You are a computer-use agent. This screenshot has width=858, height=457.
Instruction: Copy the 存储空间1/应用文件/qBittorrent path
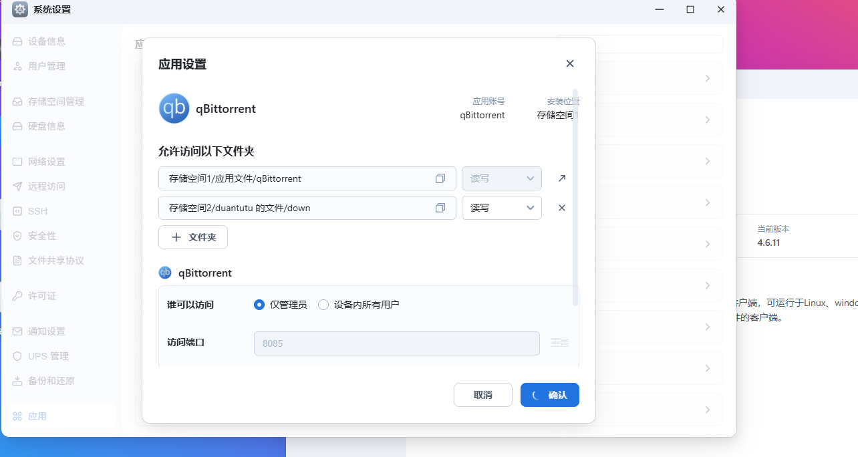tap(440, 178)
